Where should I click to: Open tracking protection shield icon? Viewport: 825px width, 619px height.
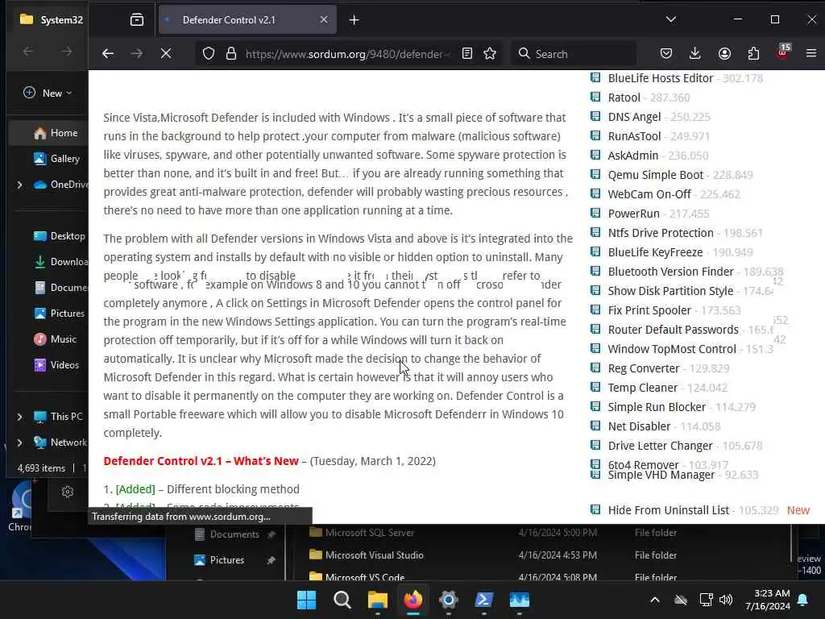209,54
